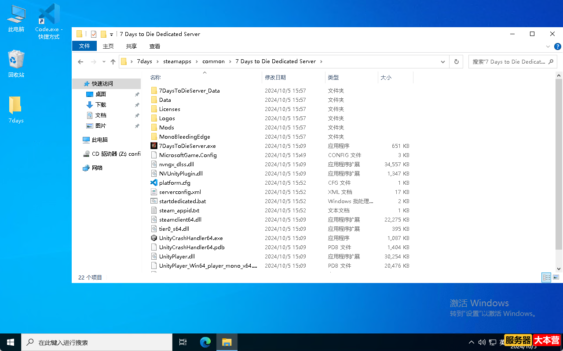
Task: Click the 7DaysToDieServer.exe file icon
Action: pos(154,146)
